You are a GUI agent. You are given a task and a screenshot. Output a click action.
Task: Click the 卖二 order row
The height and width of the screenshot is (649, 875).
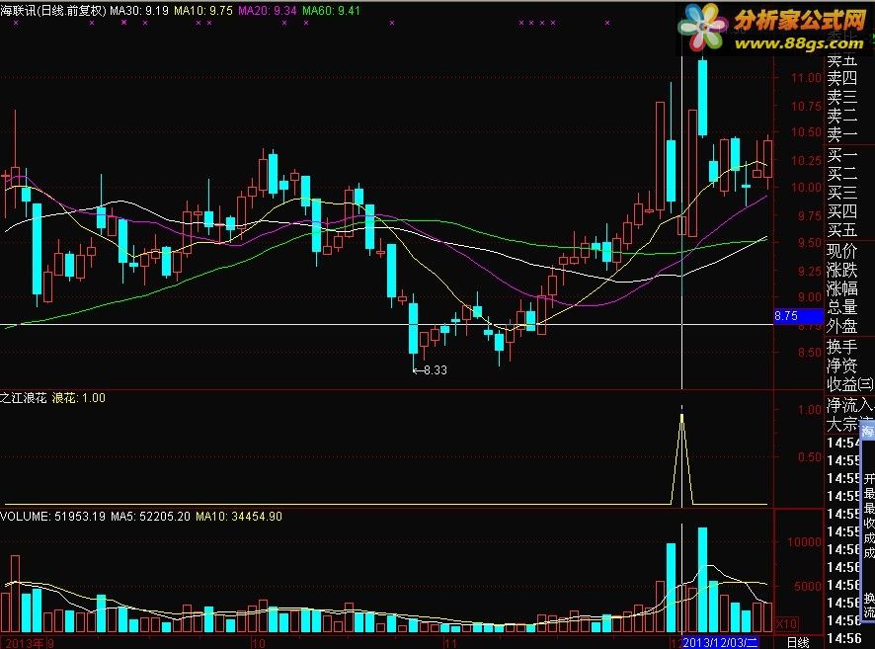(x=841, y=117)
